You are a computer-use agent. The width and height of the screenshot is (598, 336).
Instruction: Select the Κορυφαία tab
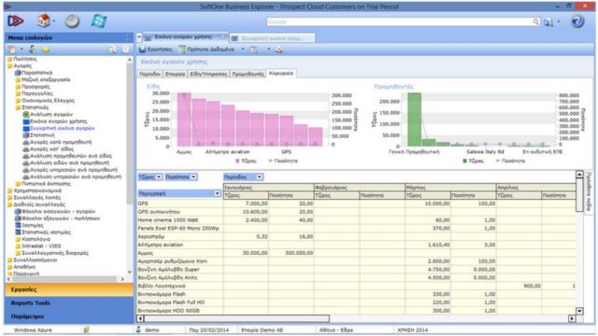coord(281,73)
